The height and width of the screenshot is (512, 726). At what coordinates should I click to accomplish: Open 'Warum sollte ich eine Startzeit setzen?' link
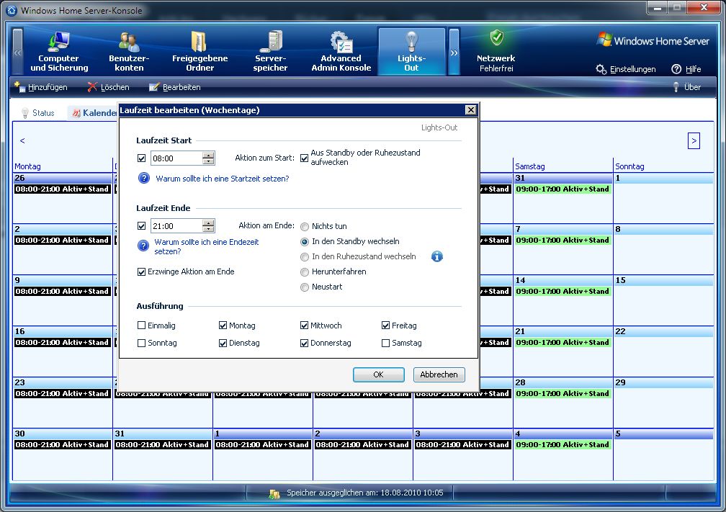pyautogui.click(x=222, y=178)
